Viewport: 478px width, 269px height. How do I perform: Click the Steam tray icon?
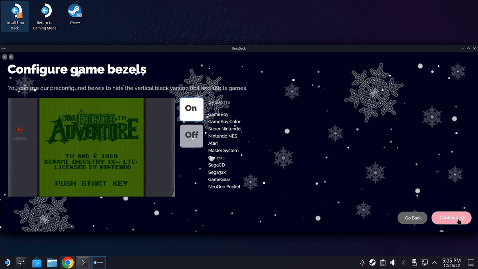coord(372,263)
